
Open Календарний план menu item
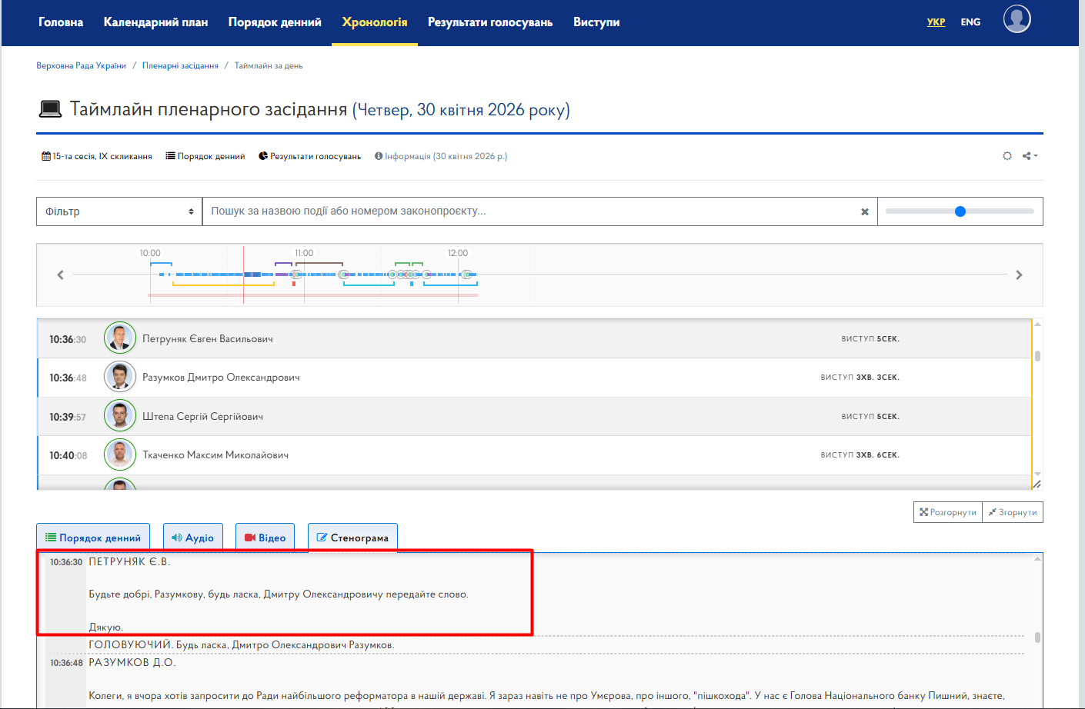(155, 22)
